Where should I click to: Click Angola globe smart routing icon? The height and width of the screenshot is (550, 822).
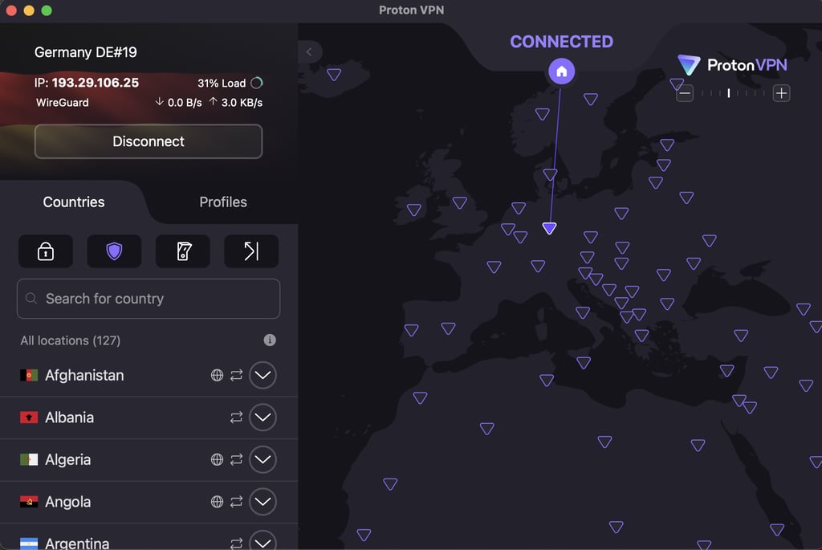point(217,502)
